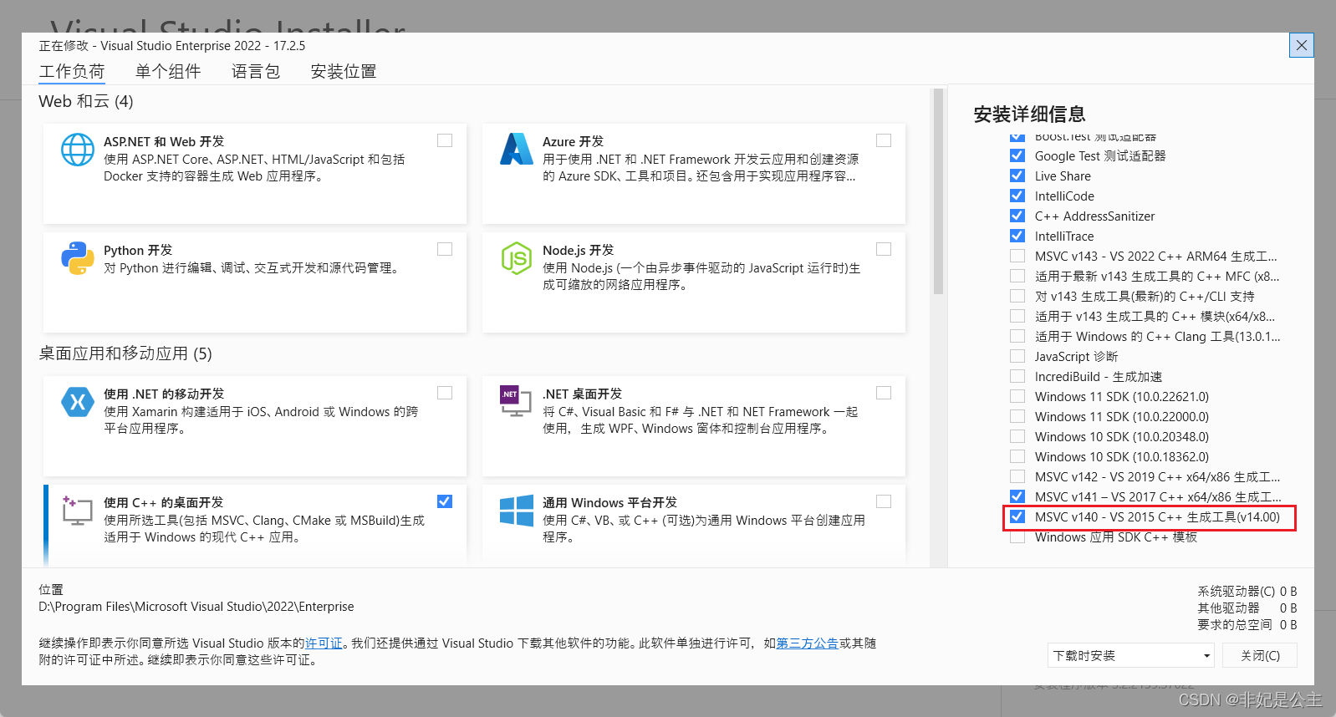Click 桌面应用和移动应用 (5) heading
Screen dimensions: 1336x717
[125, 353]
